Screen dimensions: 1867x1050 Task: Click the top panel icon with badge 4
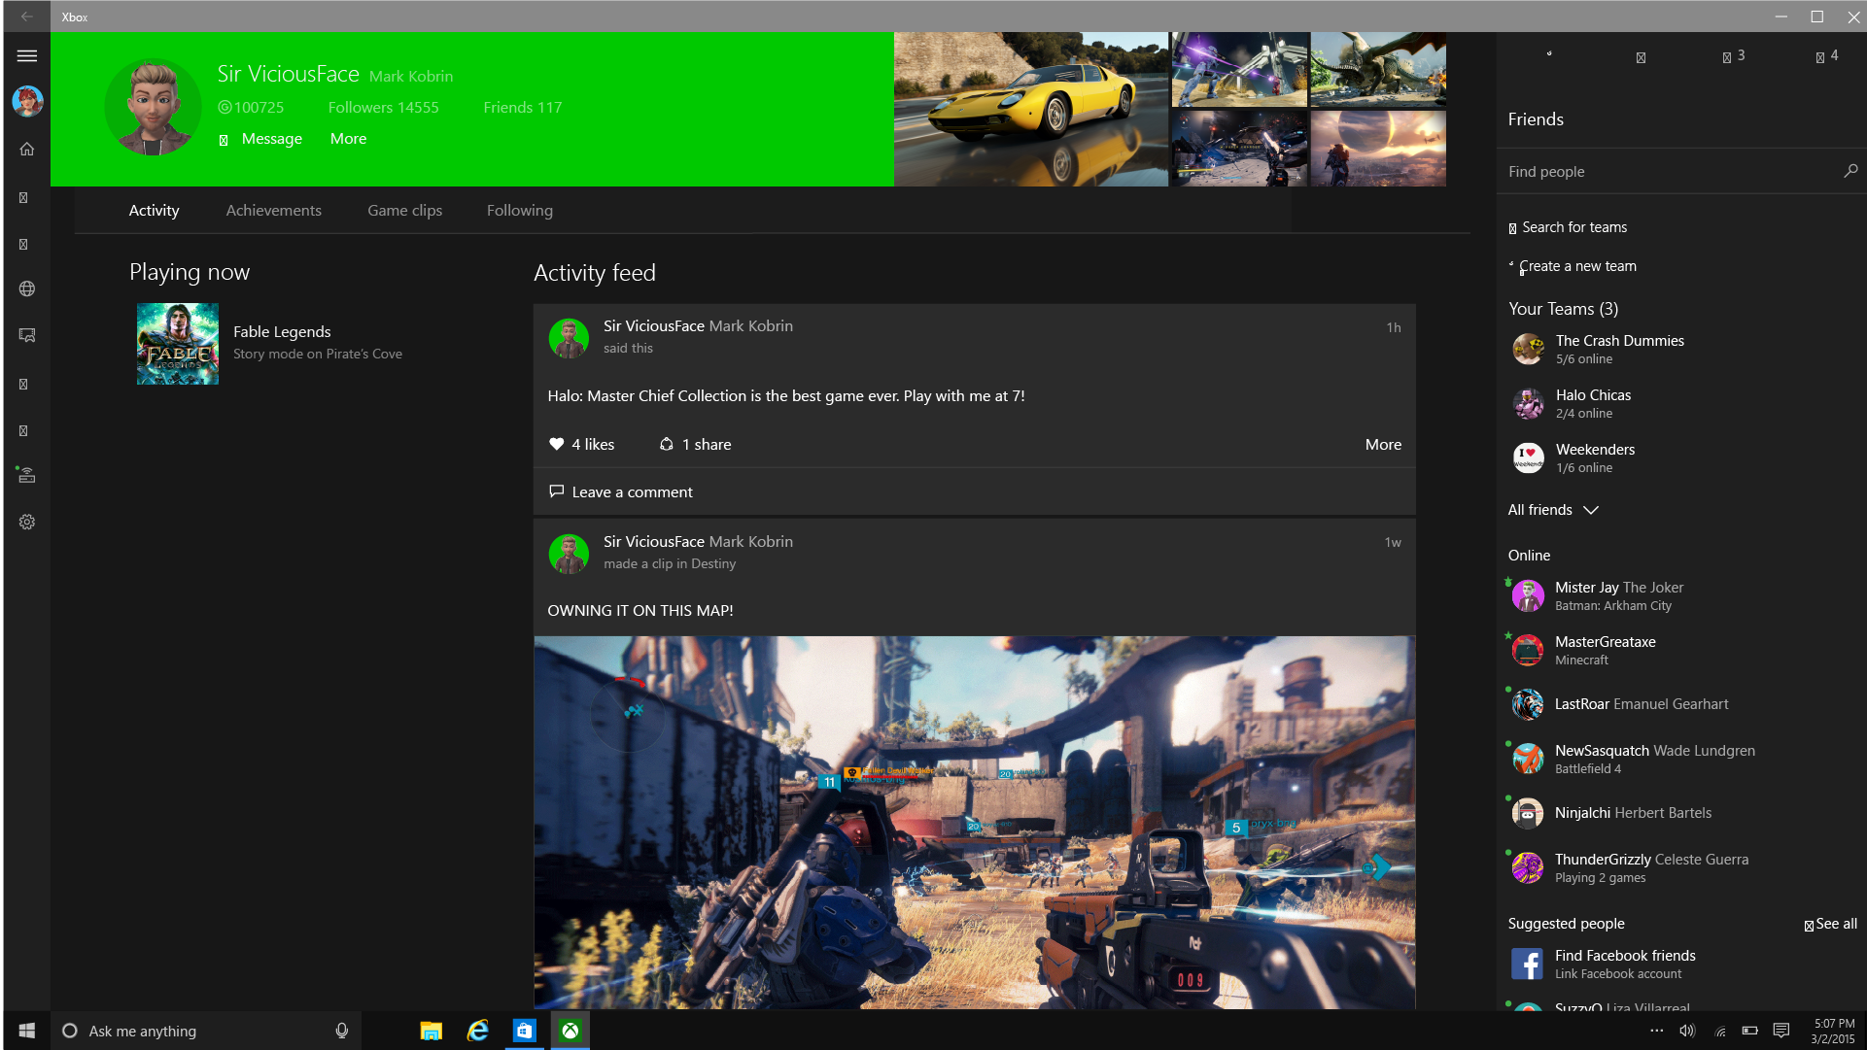point(1827,56)
